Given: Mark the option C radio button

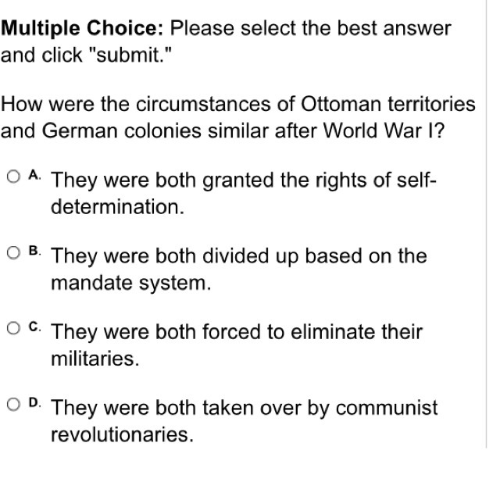Looking at the screenshot, I should [13, 328].
